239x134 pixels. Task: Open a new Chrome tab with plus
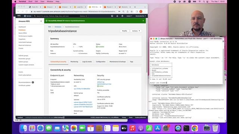pos(135,7)
